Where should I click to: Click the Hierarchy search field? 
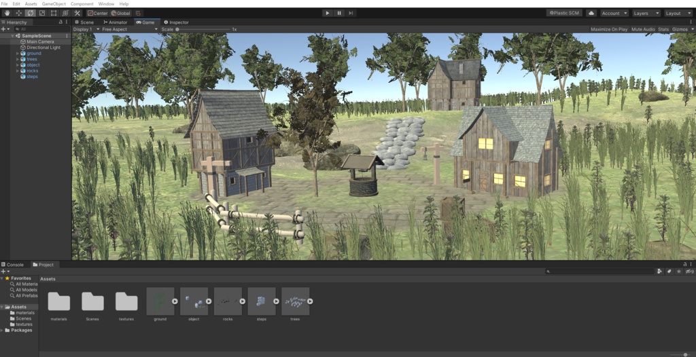pos(41,29)
